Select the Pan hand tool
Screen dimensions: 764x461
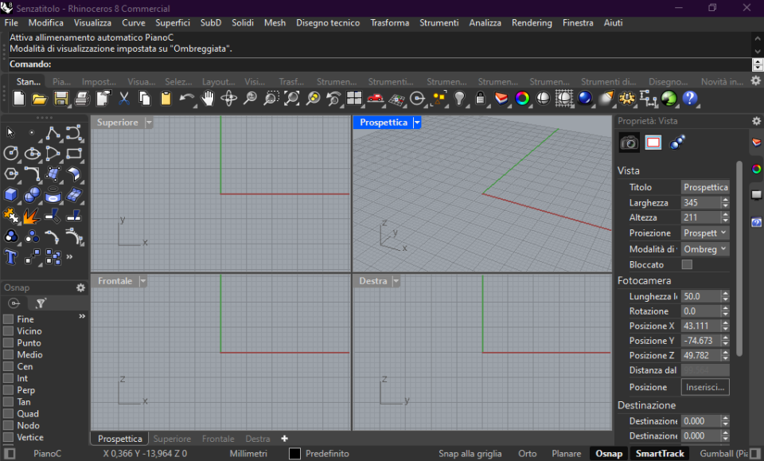[x=208, y=99]
